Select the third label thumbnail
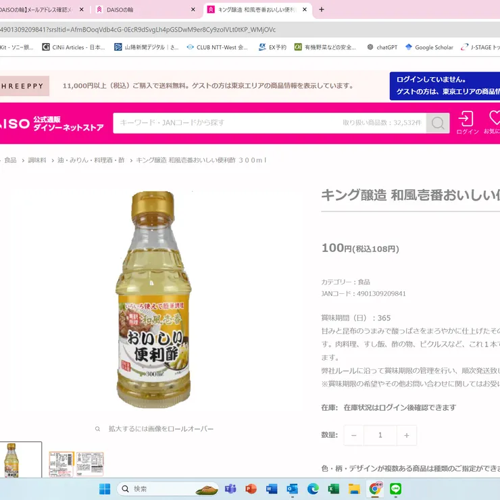The image size is (500, 500). [90, 464]
